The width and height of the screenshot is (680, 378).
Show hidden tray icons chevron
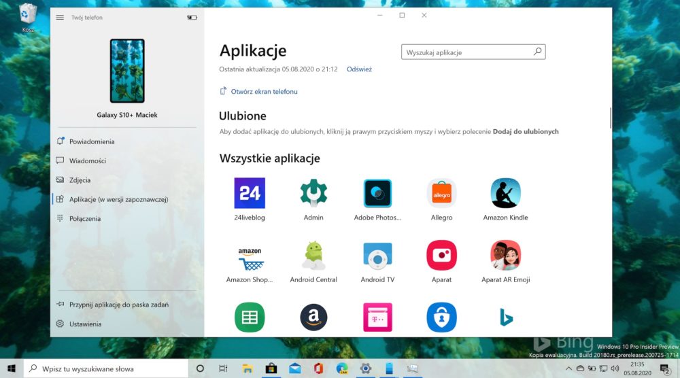pos(568,368)
